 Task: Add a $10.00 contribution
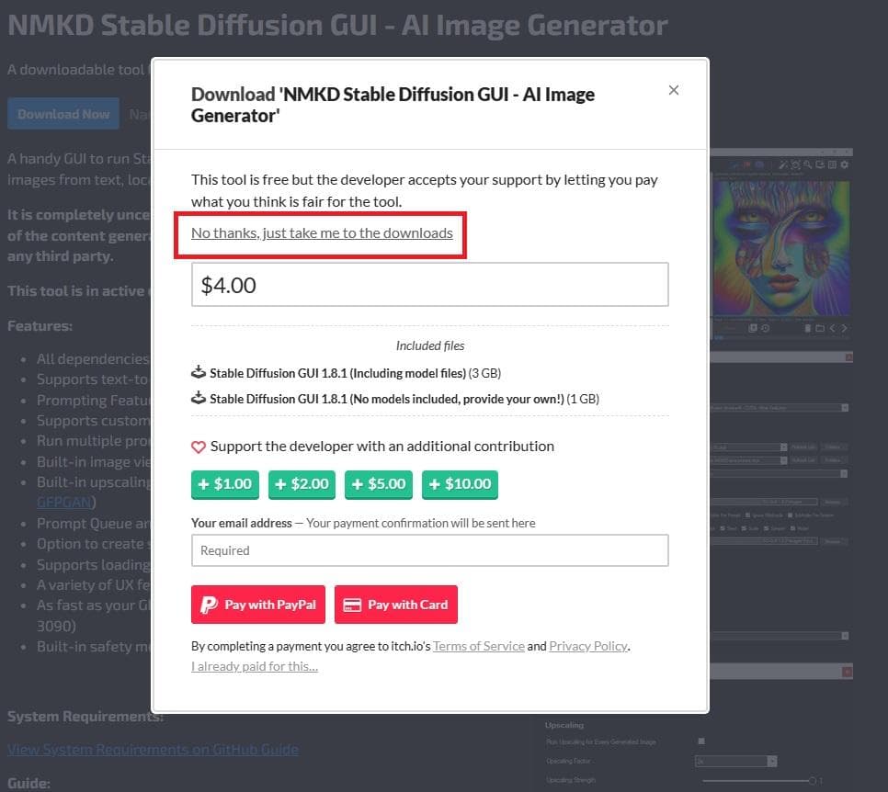[460, 484]
